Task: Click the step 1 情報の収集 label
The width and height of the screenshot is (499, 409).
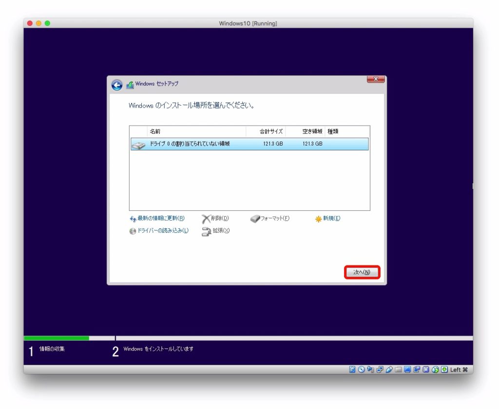Action: [52, 349]
